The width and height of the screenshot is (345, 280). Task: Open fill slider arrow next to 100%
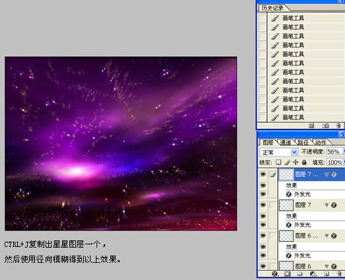click(343, 162)
